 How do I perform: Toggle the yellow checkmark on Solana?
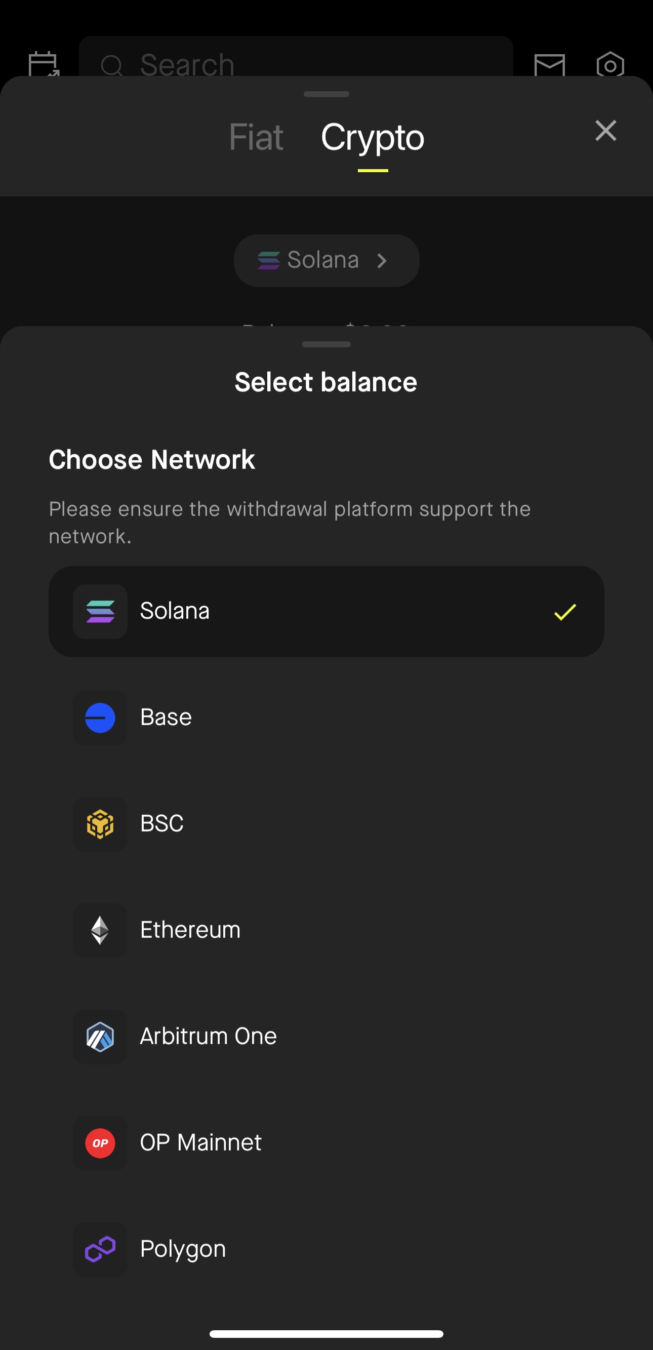(565, 612)
